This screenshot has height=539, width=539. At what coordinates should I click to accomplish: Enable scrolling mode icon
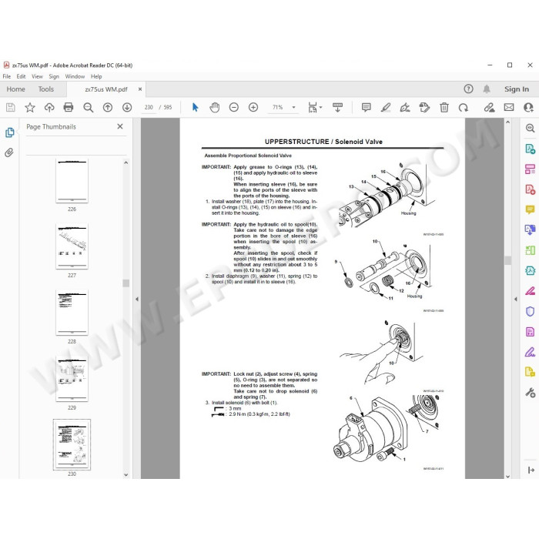[x=337, y=108]
